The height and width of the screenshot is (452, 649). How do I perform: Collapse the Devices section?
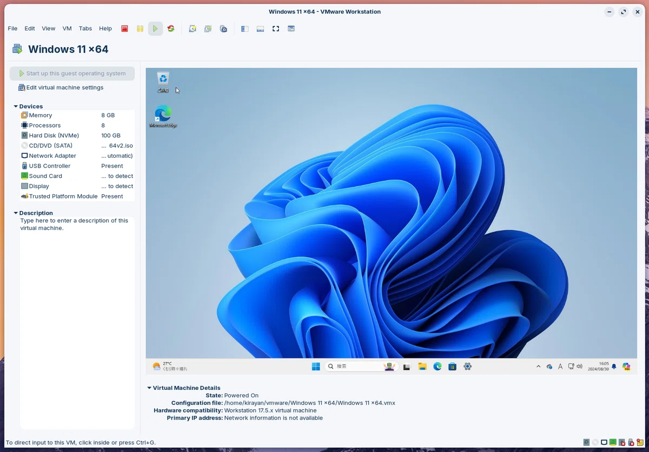16,107
